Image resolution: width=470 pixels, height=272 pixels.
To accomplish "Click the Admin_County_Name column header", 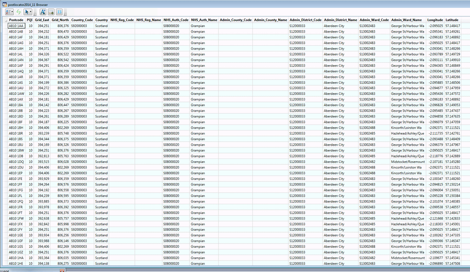I will tap(271, 20).
